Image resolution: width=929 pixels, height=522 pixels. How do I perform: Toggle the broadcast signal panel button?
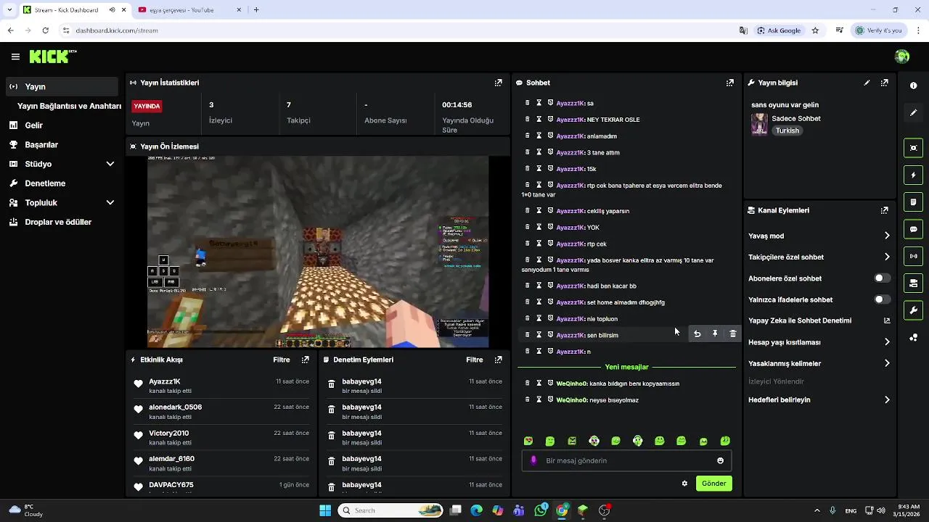tap(913, 255)
